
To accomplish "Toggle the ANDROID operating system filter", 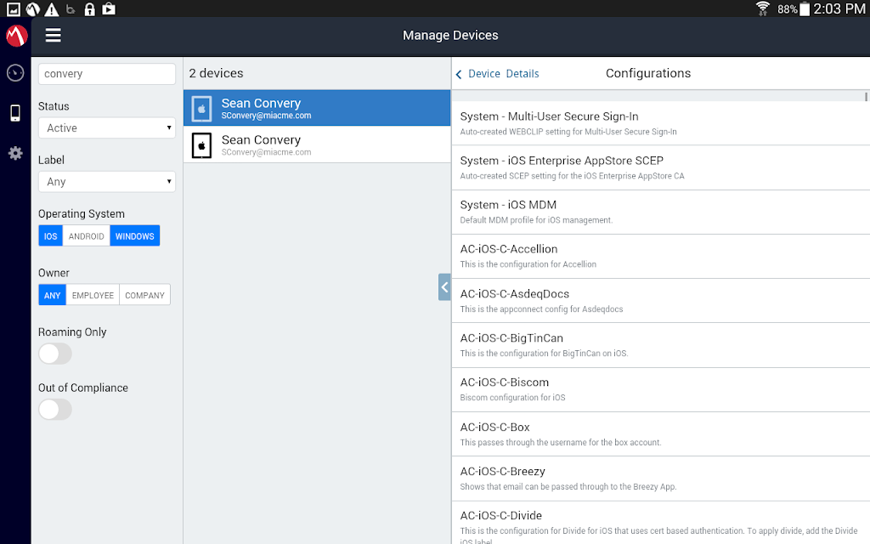I will [86, 236].
